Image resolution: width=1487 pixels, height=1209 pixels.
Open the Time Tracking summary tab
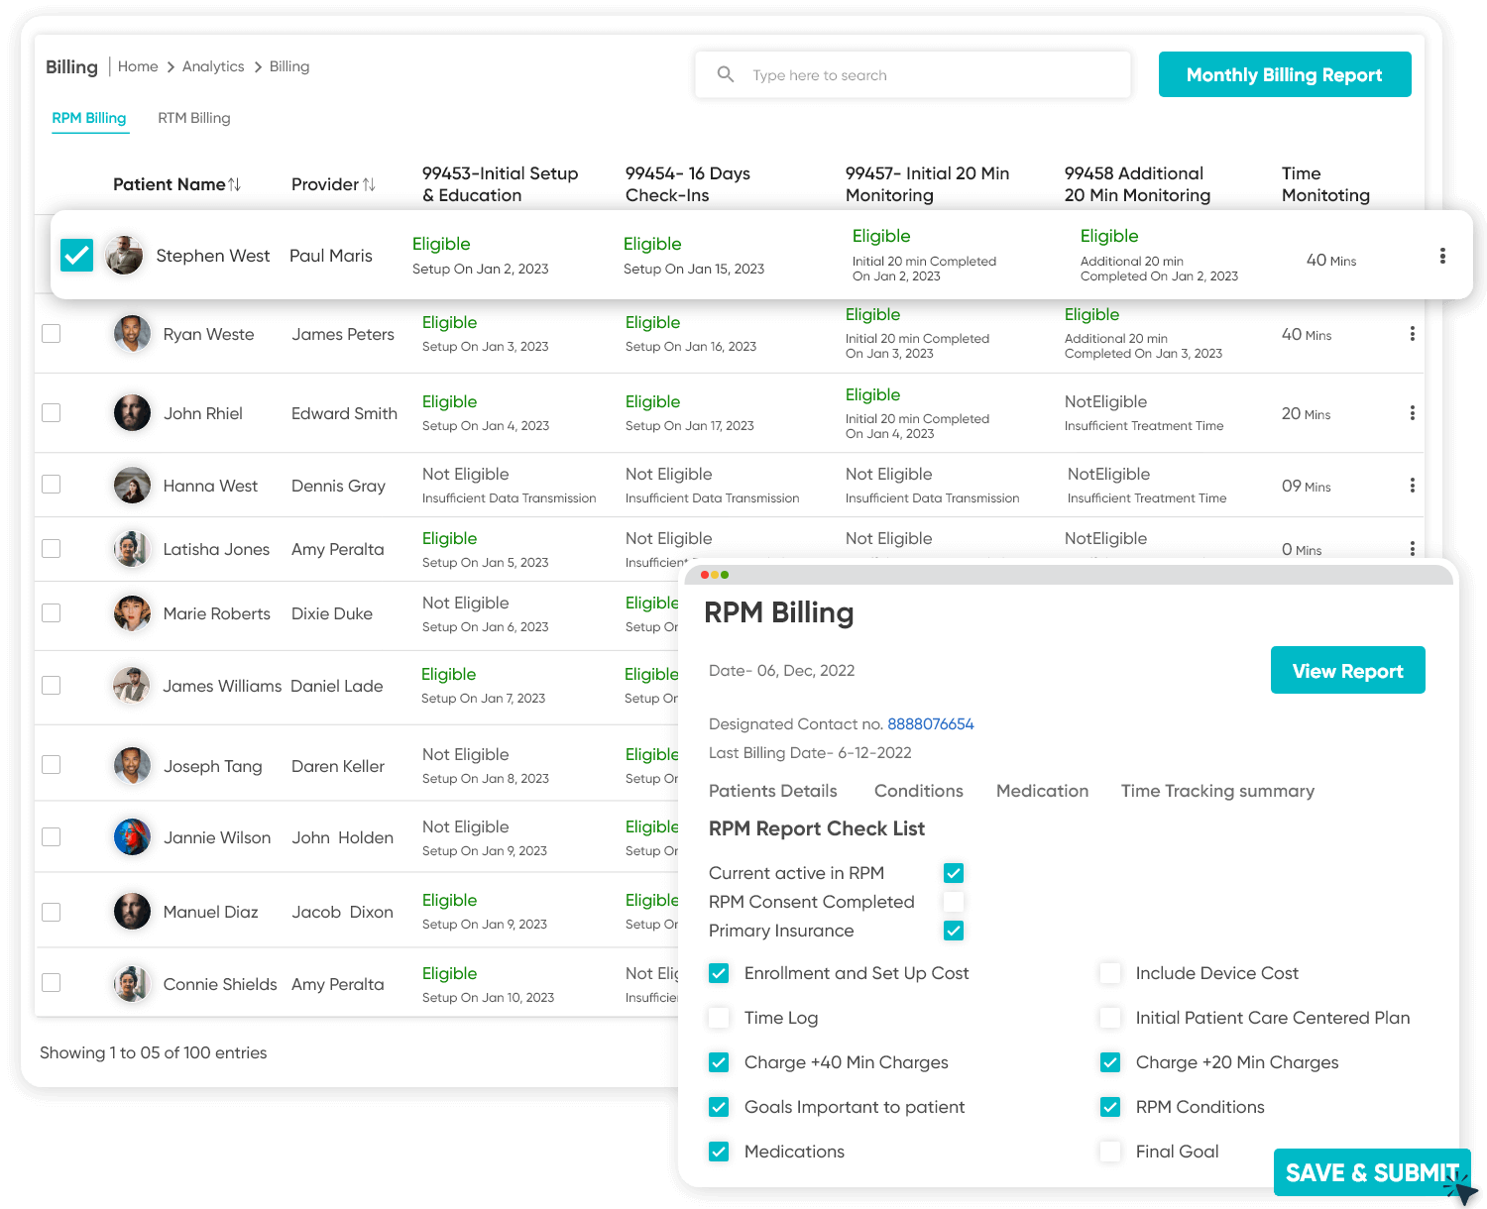[x=1217, y=791]
